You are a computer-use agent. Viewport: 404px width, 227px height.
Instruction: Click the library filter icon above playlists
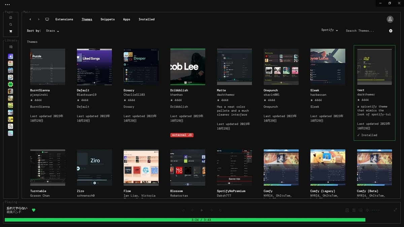pos(10,46)
